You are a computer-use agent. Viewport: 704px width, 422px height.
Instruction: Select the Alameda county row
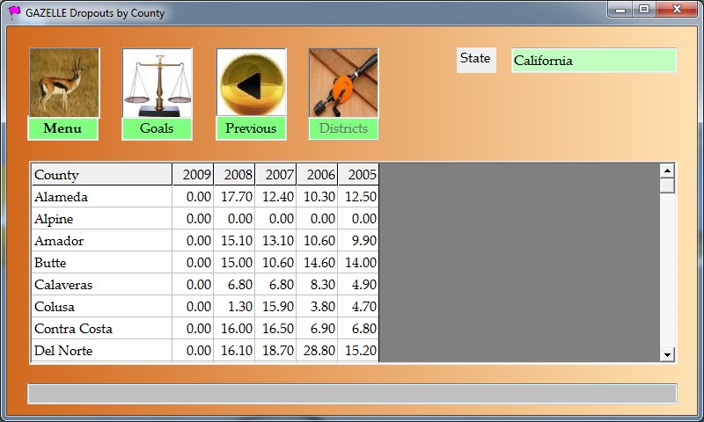point(205,196)
